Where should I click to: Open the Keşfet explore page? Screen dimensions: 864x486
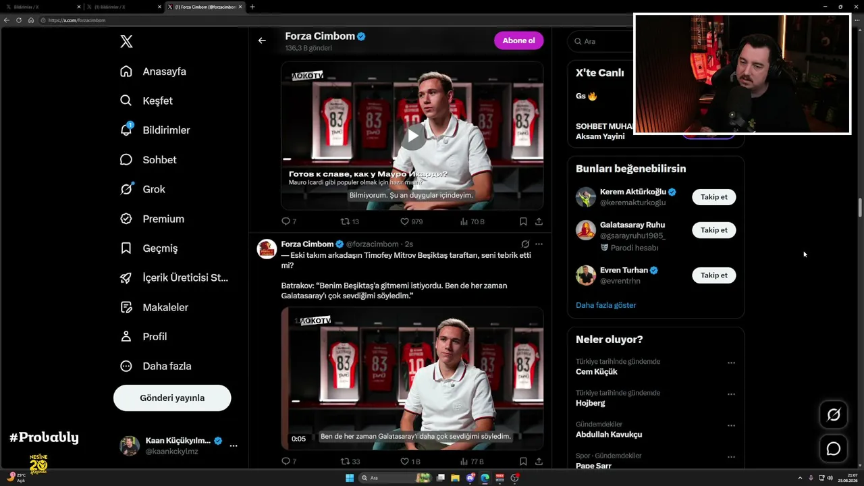coord(146,101)
